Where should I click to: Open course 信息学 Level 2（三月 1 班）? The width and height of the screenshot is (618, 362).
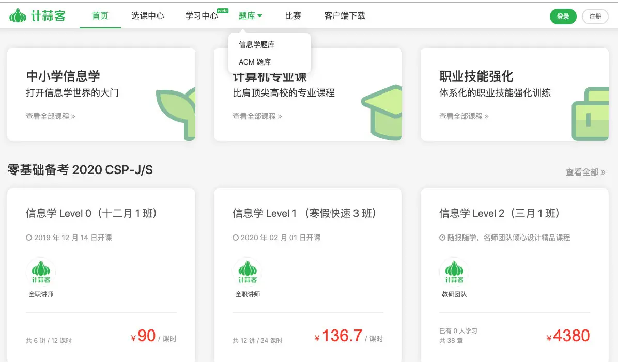[499, 213]
